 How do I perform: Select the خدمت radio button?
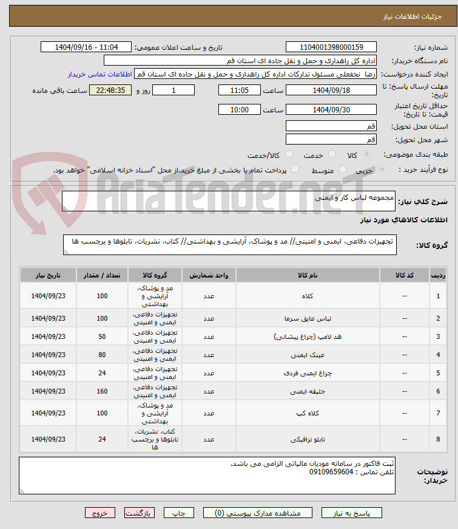point(332,154)
